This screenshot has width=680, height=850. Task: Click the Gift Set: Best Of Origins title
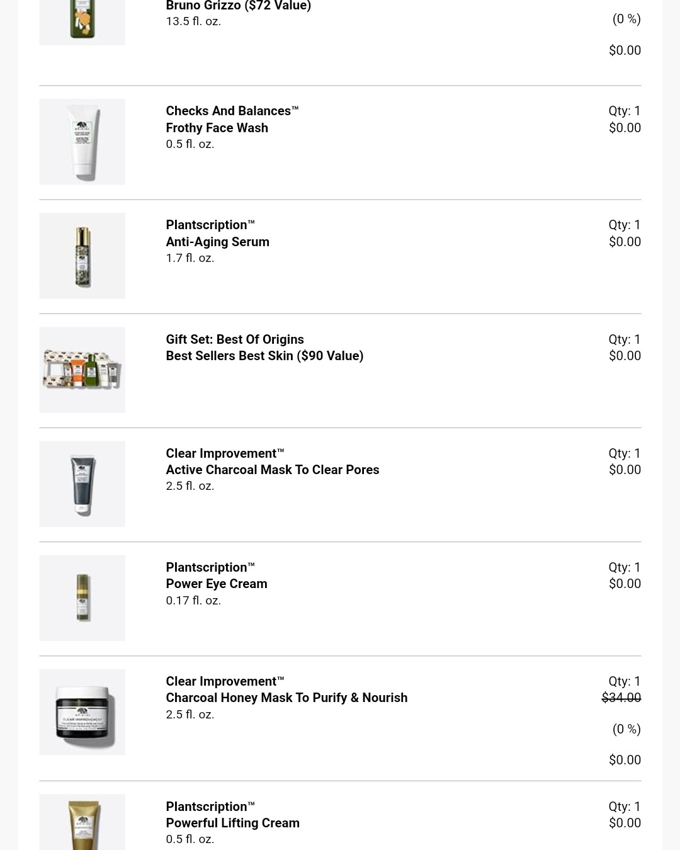click(x=235, y=339)
